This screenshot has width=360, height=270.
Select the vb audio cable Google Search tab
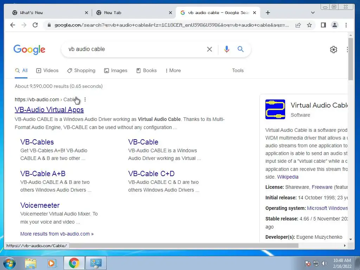coord(218,13)
